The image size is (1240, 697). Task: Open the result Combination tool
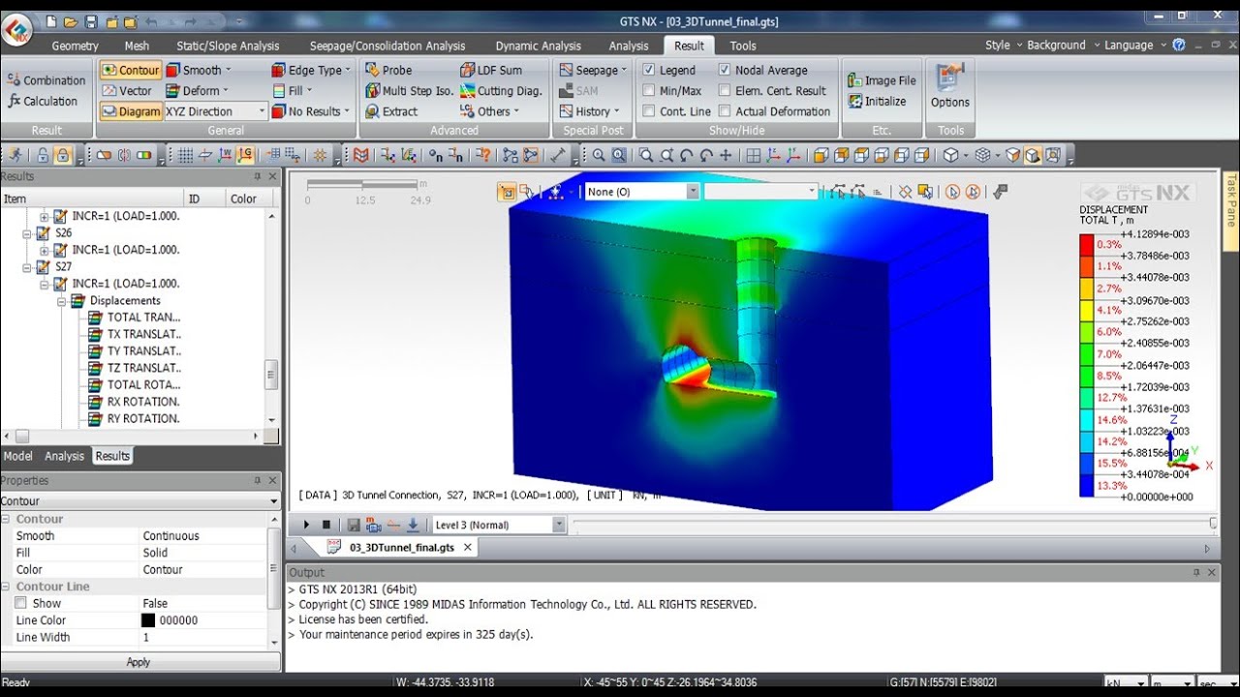(46, 80)
